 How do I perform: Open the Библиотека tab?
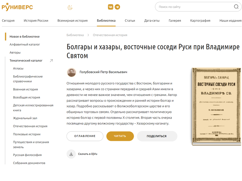(x=106, y=21)
